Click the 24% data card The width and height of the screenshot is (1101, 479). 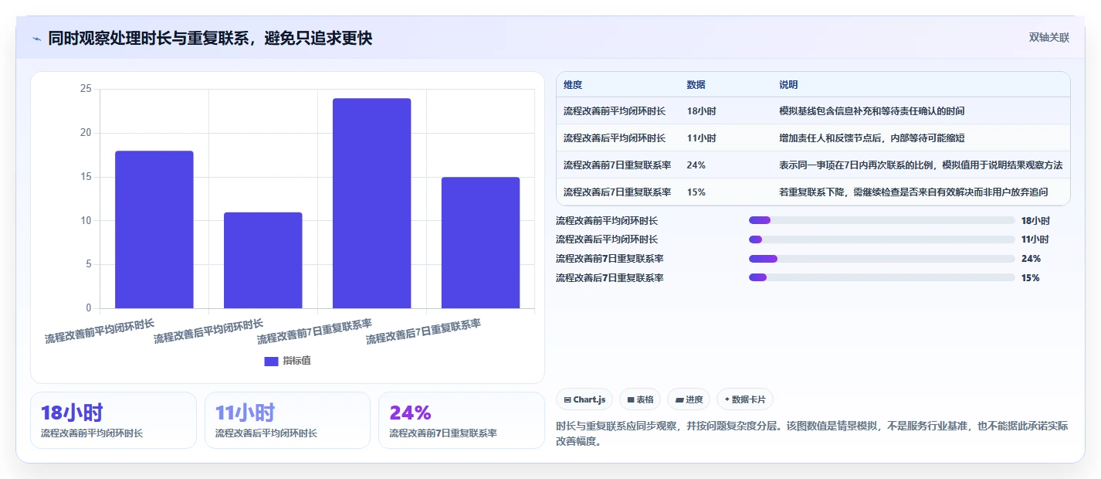click(462, 420)
